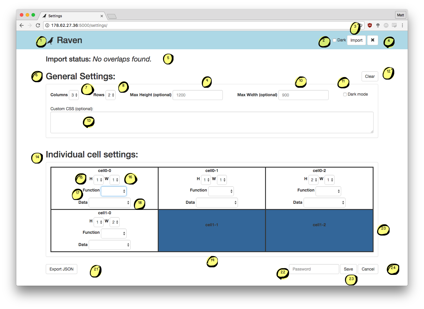The width and height of the screenshot is (424, 309).
Task: Click the 'cell0-0' label
Action: (x=104, y=171)
